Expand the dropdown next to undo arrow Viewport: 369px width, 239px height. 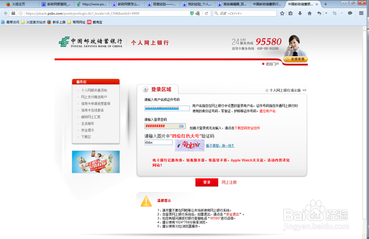pyautogui.click(x=326, y=13)
